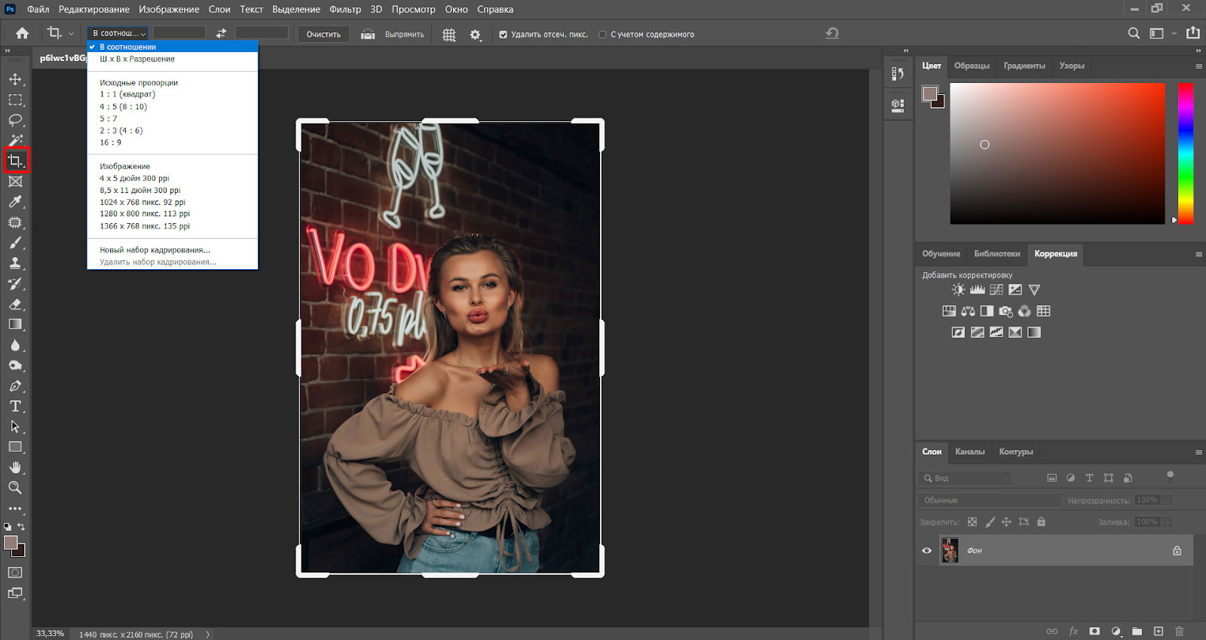Open Color panel flyout menu

[x=1198, y=66]
